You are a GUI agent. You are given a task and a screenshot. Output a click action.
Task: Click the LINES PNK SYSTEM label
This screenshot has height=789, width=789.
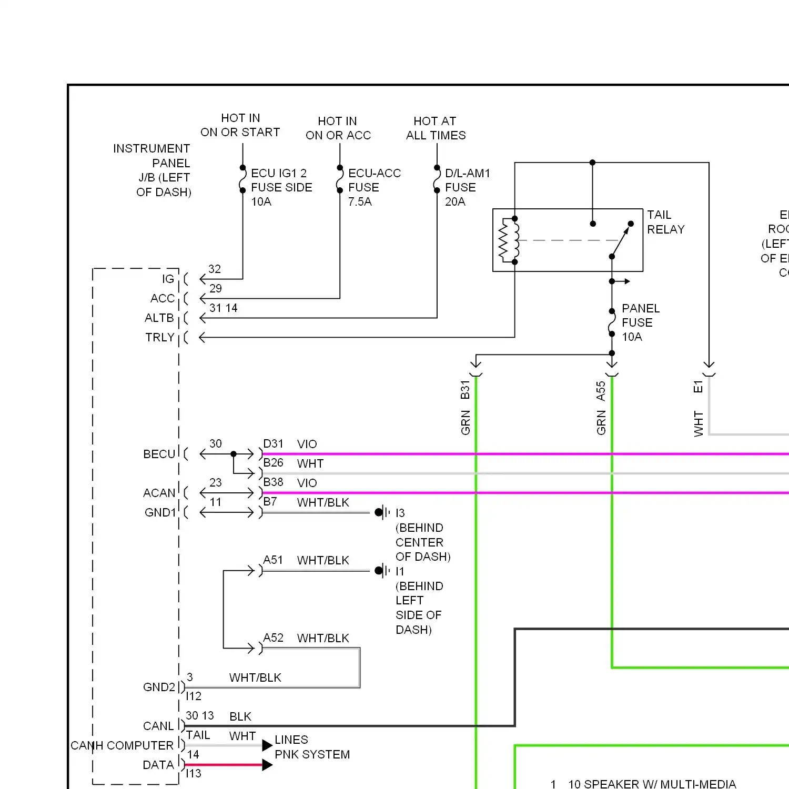312,747
